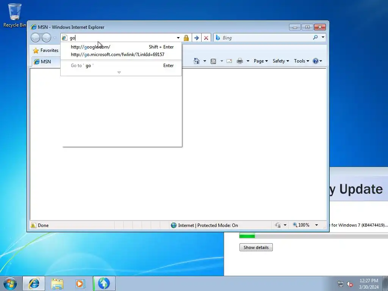Close the Internet Explorer window
388x291 pixels.
point(320,27)
